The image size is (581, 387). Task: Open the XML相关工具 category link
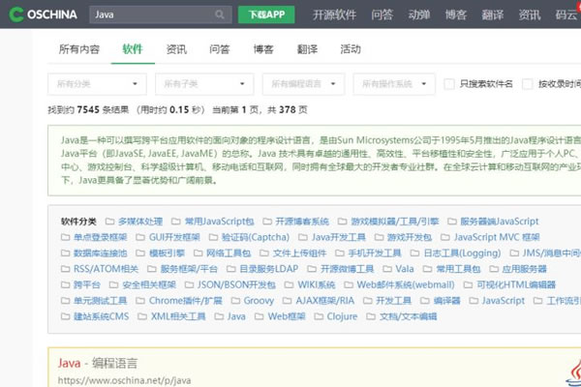pos(178,316)
